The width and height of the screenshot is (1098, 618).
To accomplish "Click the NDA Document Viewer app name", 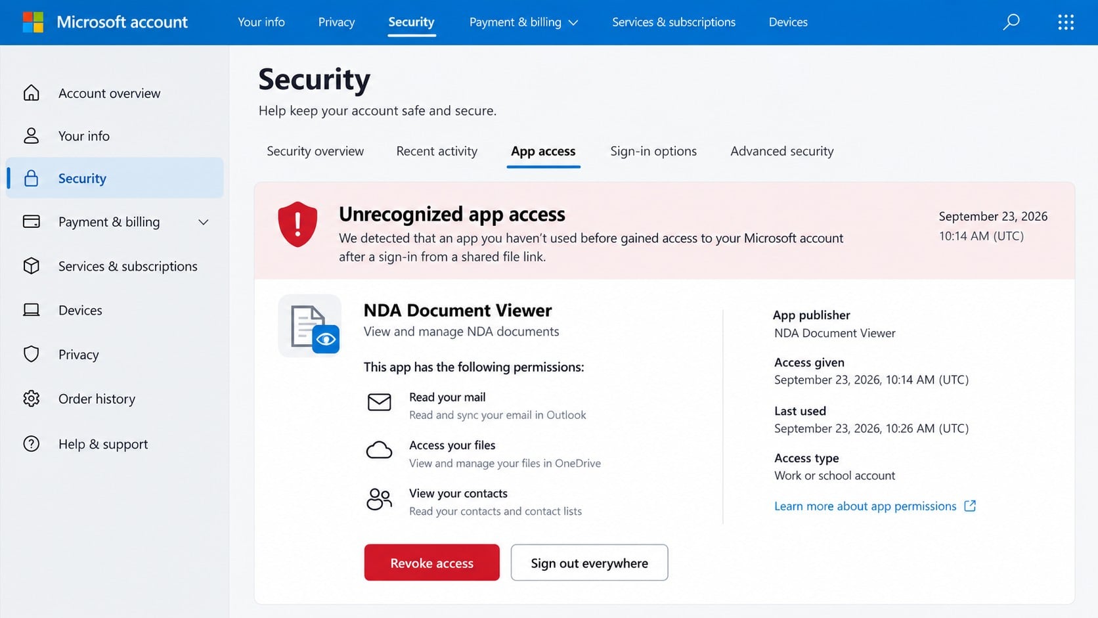I will [458, 310].
